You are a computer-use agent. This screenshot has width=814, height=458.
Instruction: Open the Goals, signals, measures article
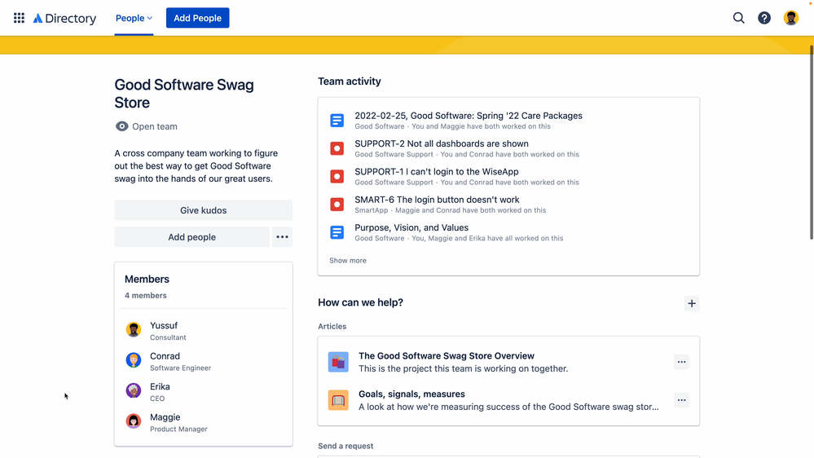coord(411,394)
